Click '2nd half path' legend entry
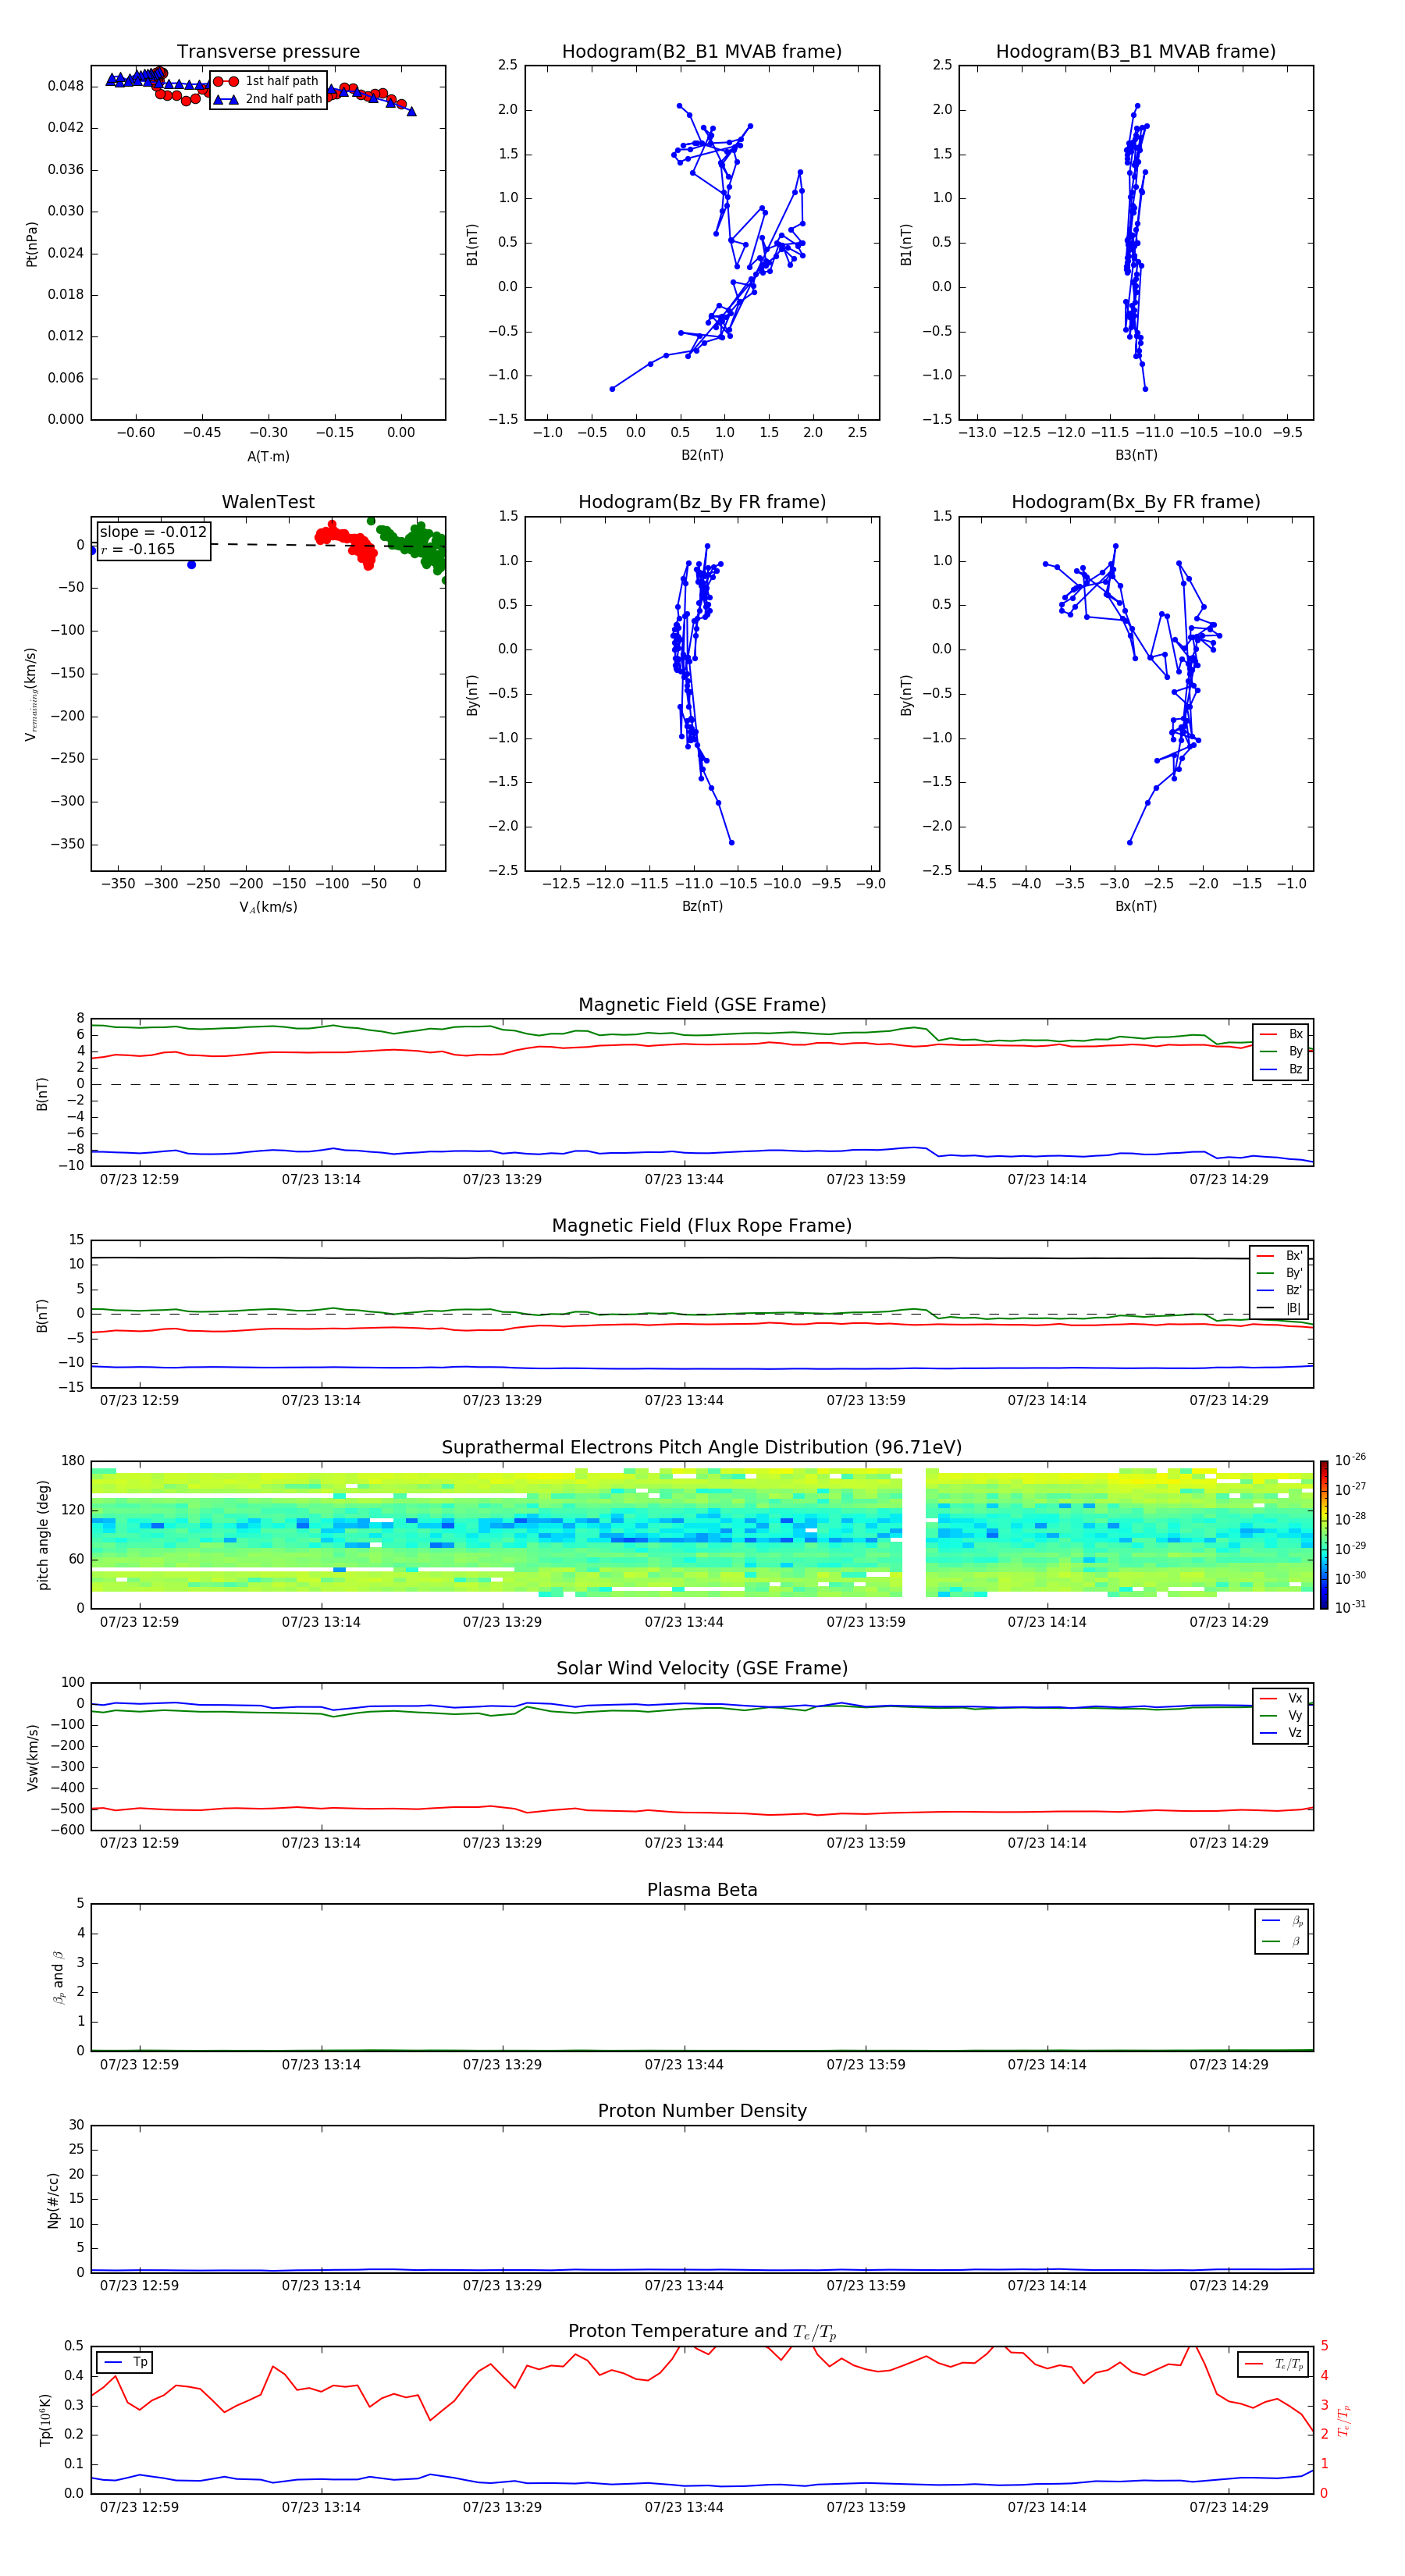Image resolution: width=1405 pixels, height=2576 pixels. [x=268, y=99]
